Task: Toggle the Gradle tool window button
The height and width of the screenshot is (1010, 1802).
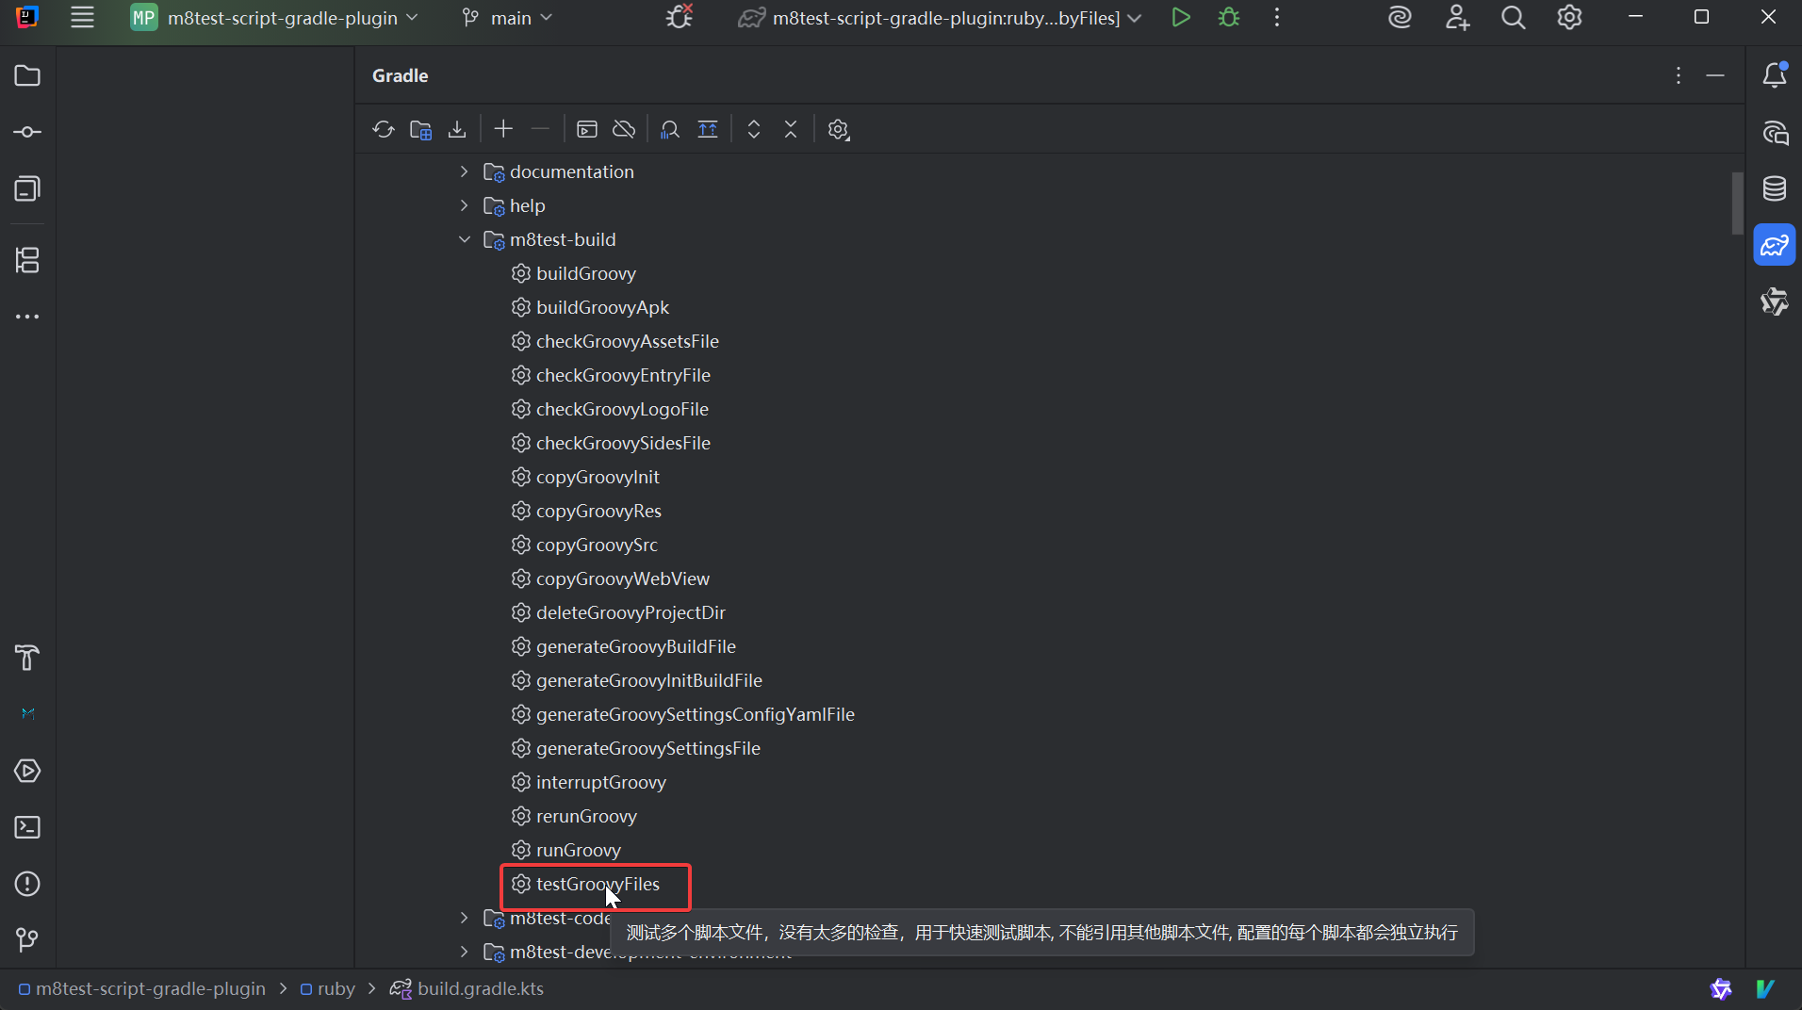Action: pyautogui.click(x=1775, y=246)
